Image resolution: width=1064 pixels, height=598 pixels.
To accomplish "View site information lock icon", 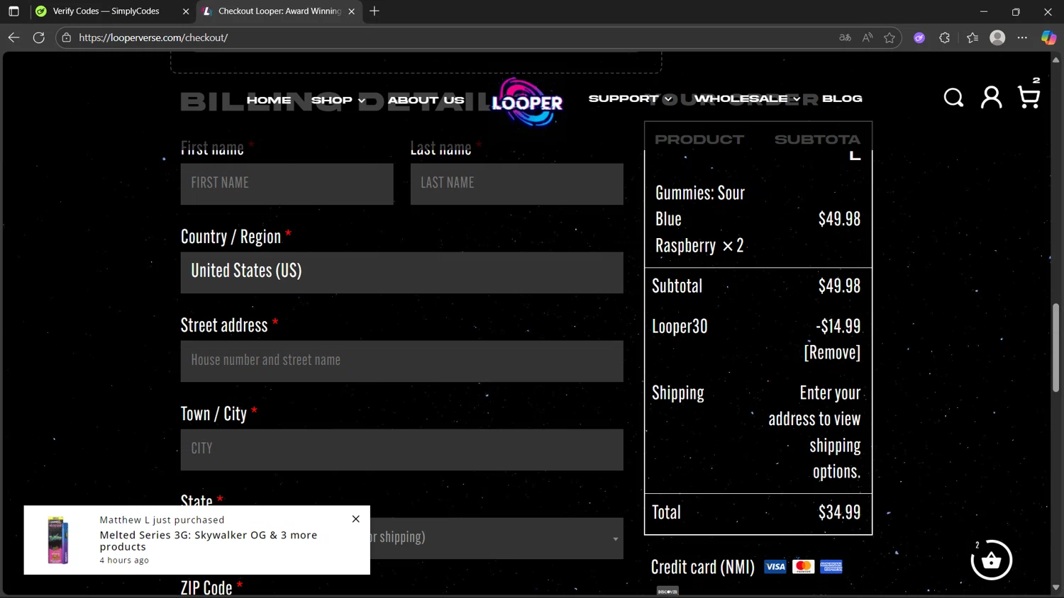I will point(67,38).
